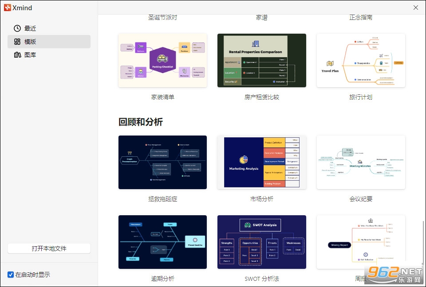Select the 家装清单 template thumbnail

(162, 61)
